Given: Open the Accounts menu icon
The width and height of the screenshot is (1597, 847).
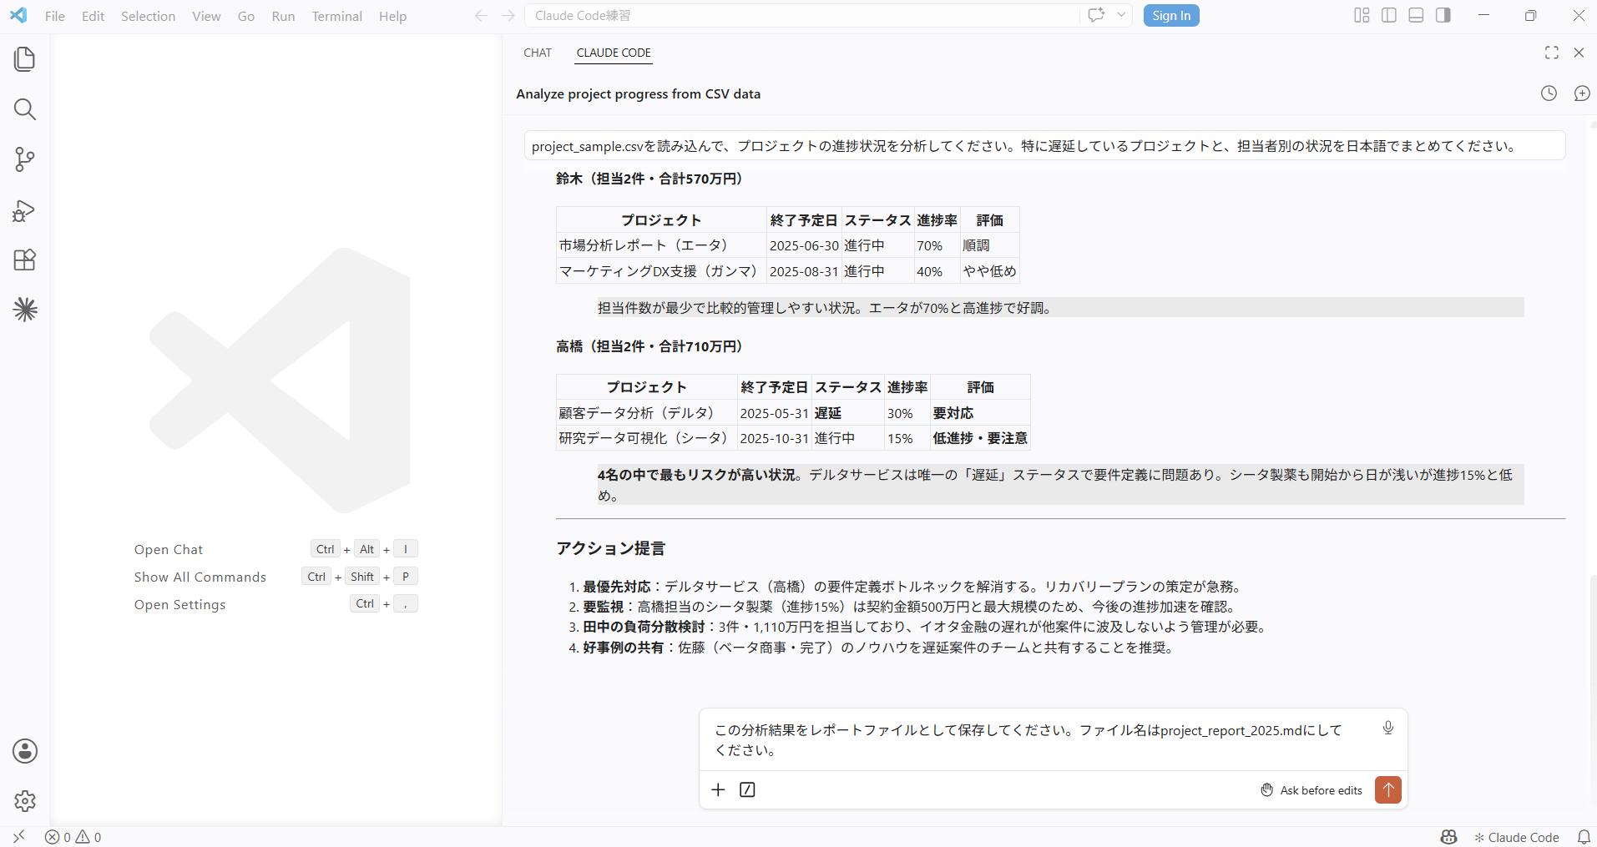Looking at the screenshot, I should [25, 751].
